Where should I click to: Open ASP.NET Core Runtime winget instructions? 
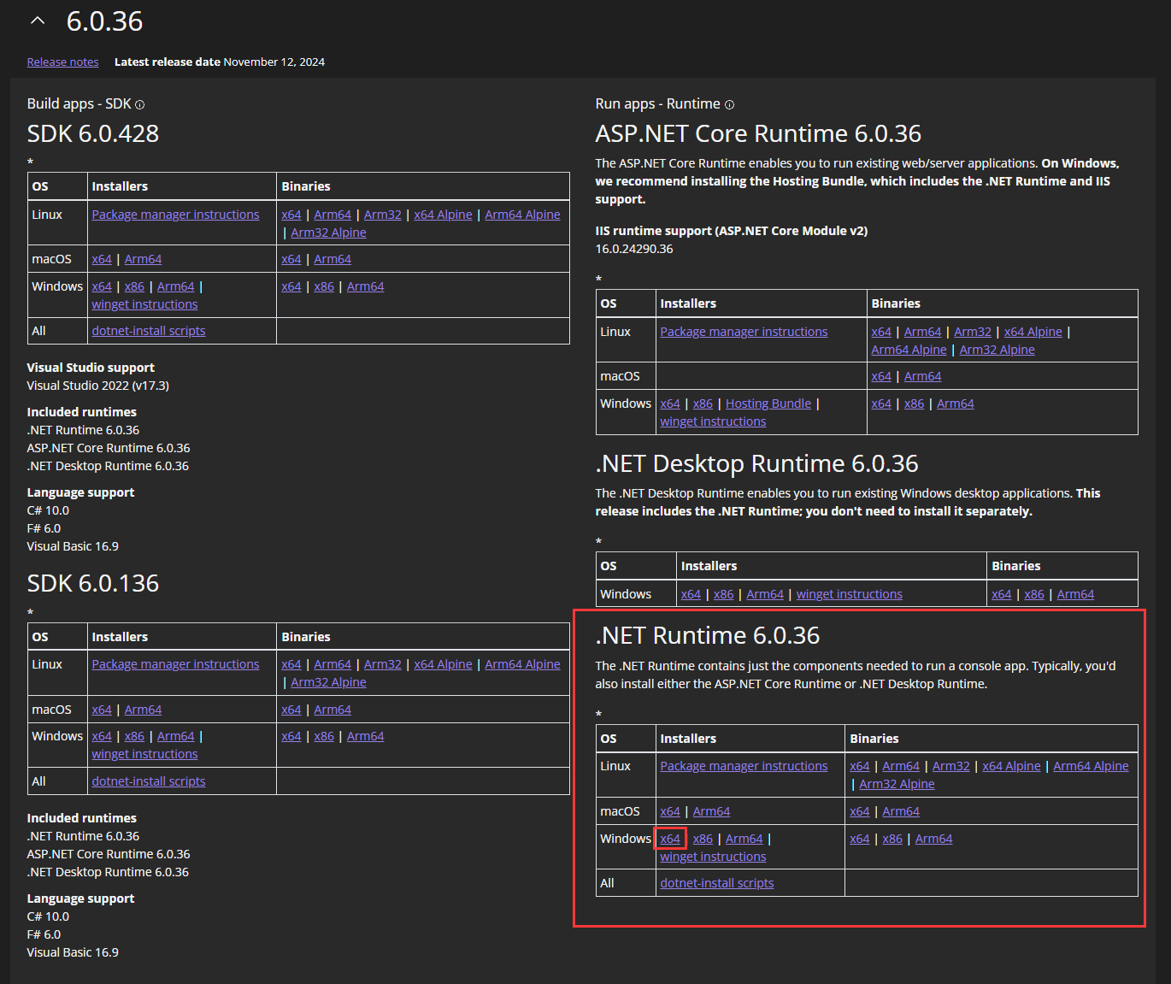713,421
